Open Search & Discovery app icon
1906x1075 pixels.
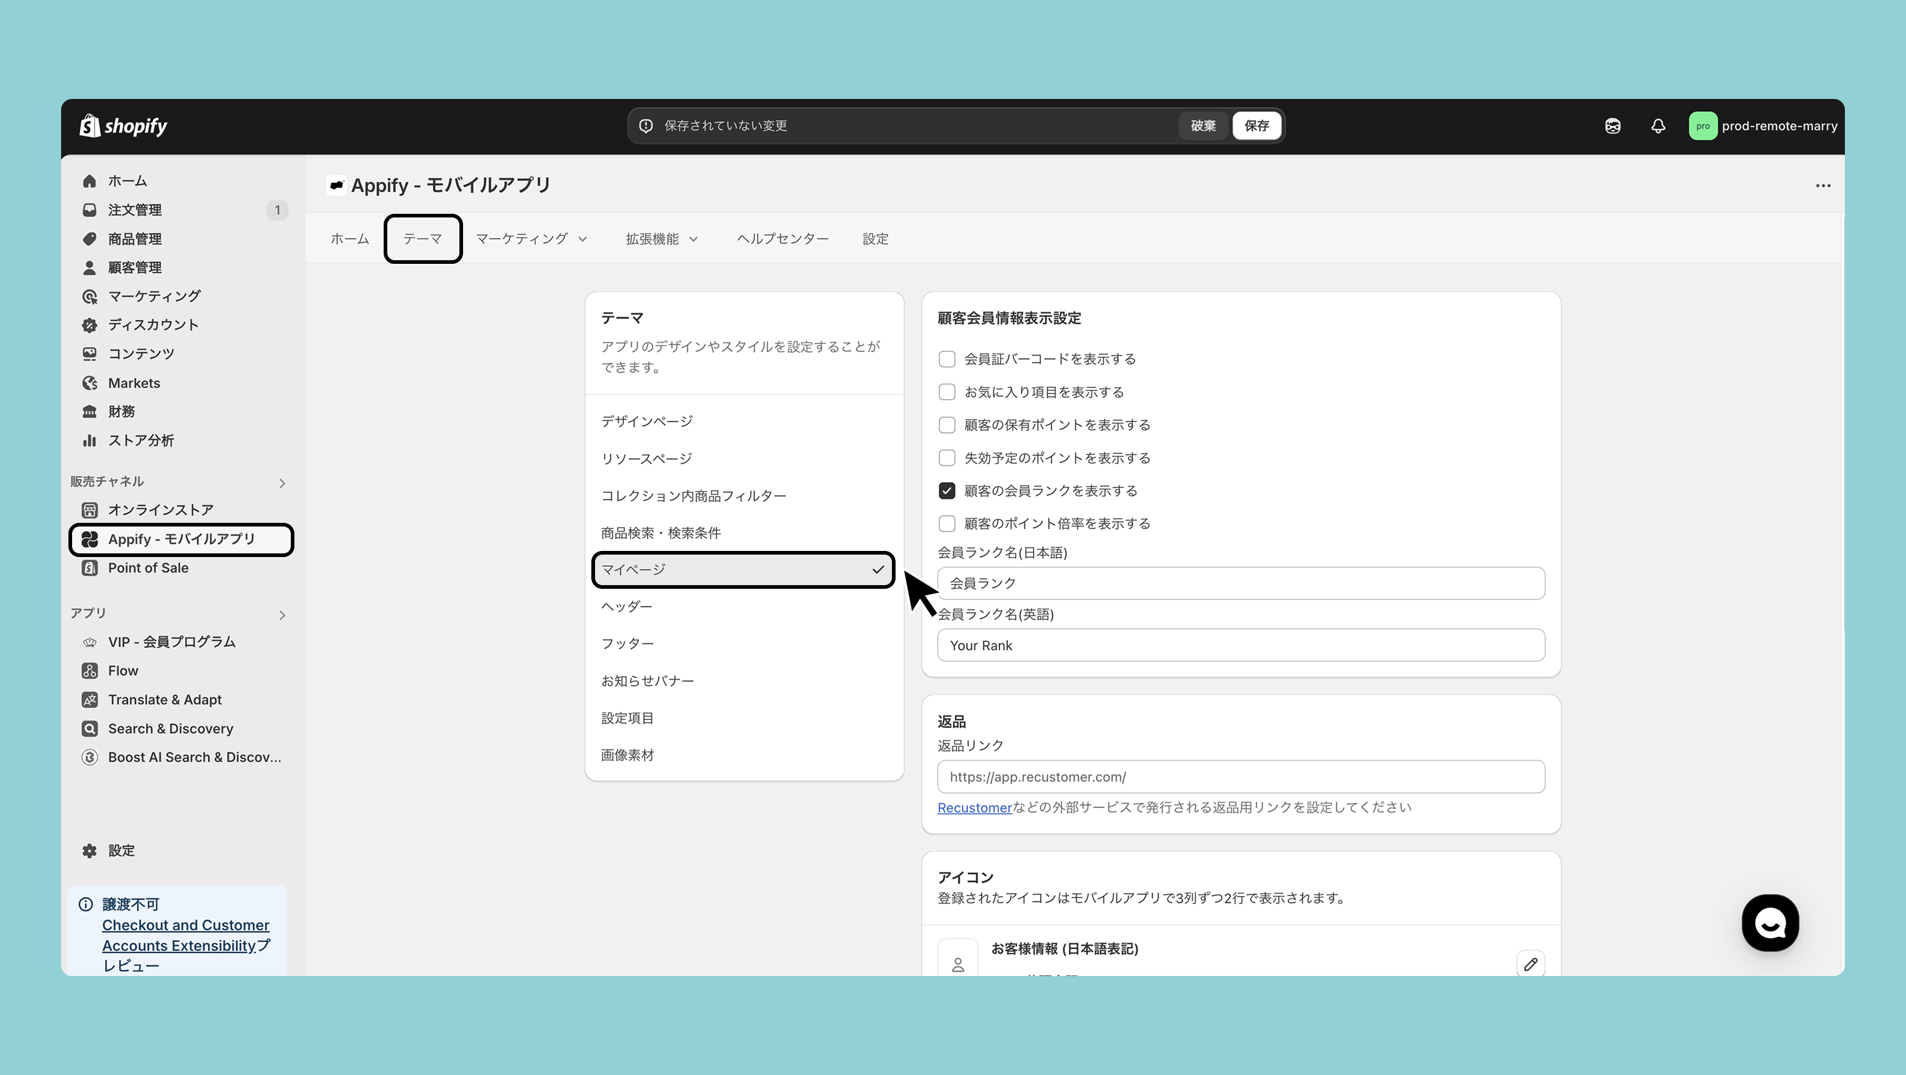coord(90,728)
